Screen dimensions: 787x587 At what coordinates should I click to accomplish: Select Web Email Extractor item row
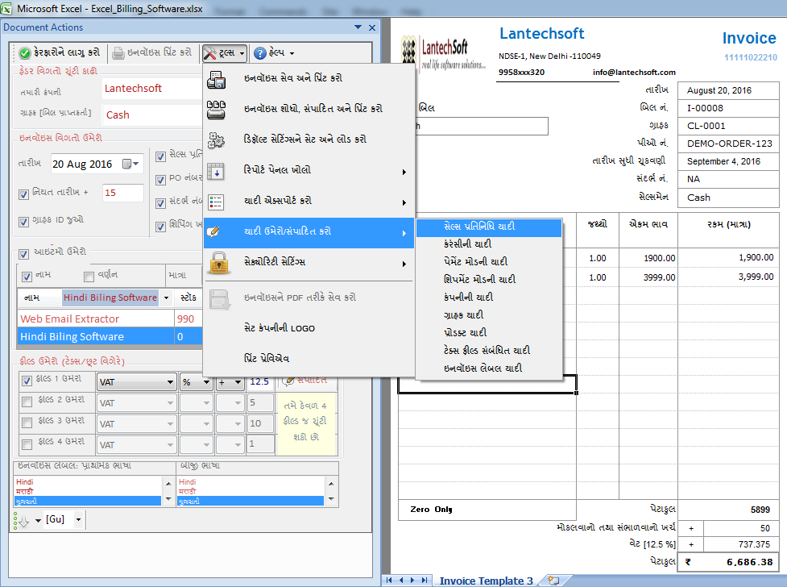(110, 319)
